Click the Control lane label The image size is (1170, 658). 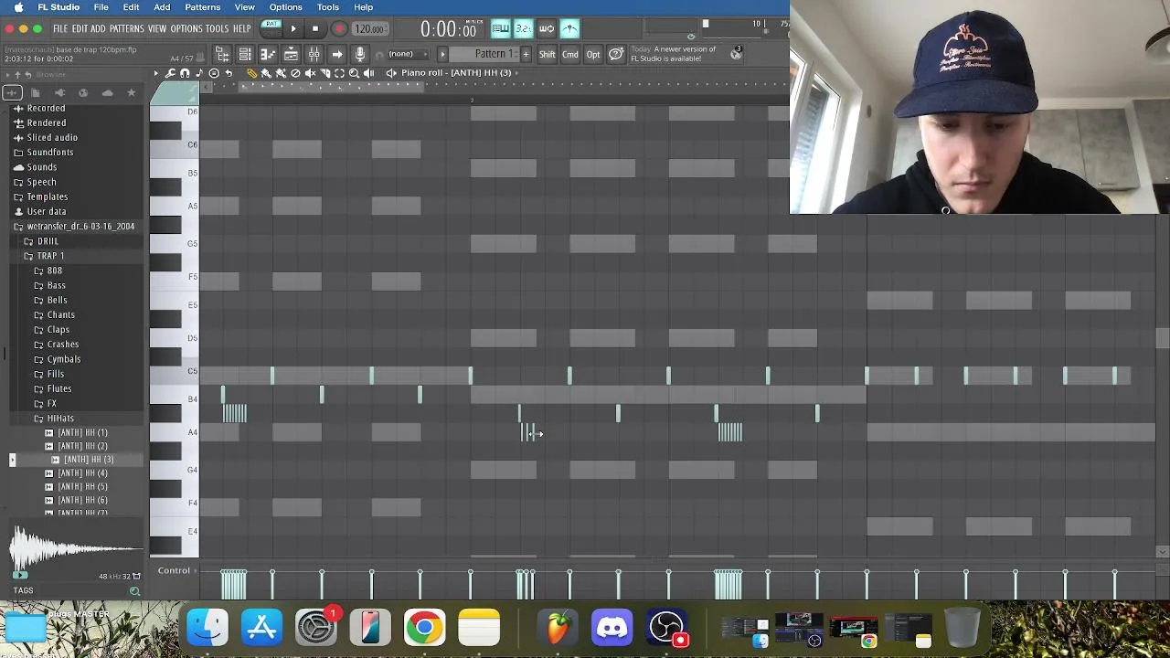pos(174,570)
